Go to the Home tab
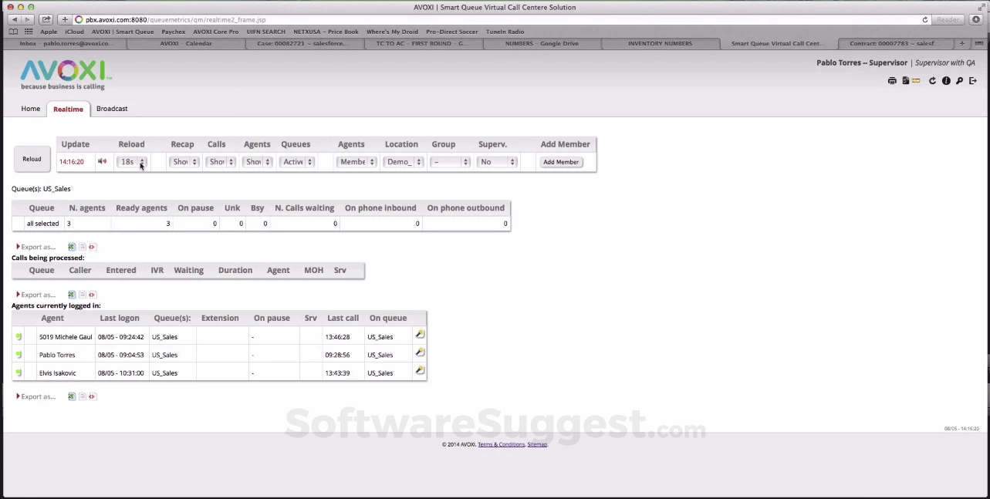The width and height of the screenshot is (990, 499). pos(30,109)
